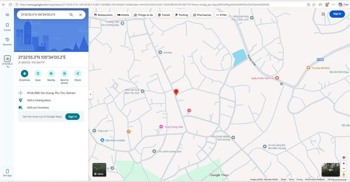Zoom out with the minus button

[344, 168]
